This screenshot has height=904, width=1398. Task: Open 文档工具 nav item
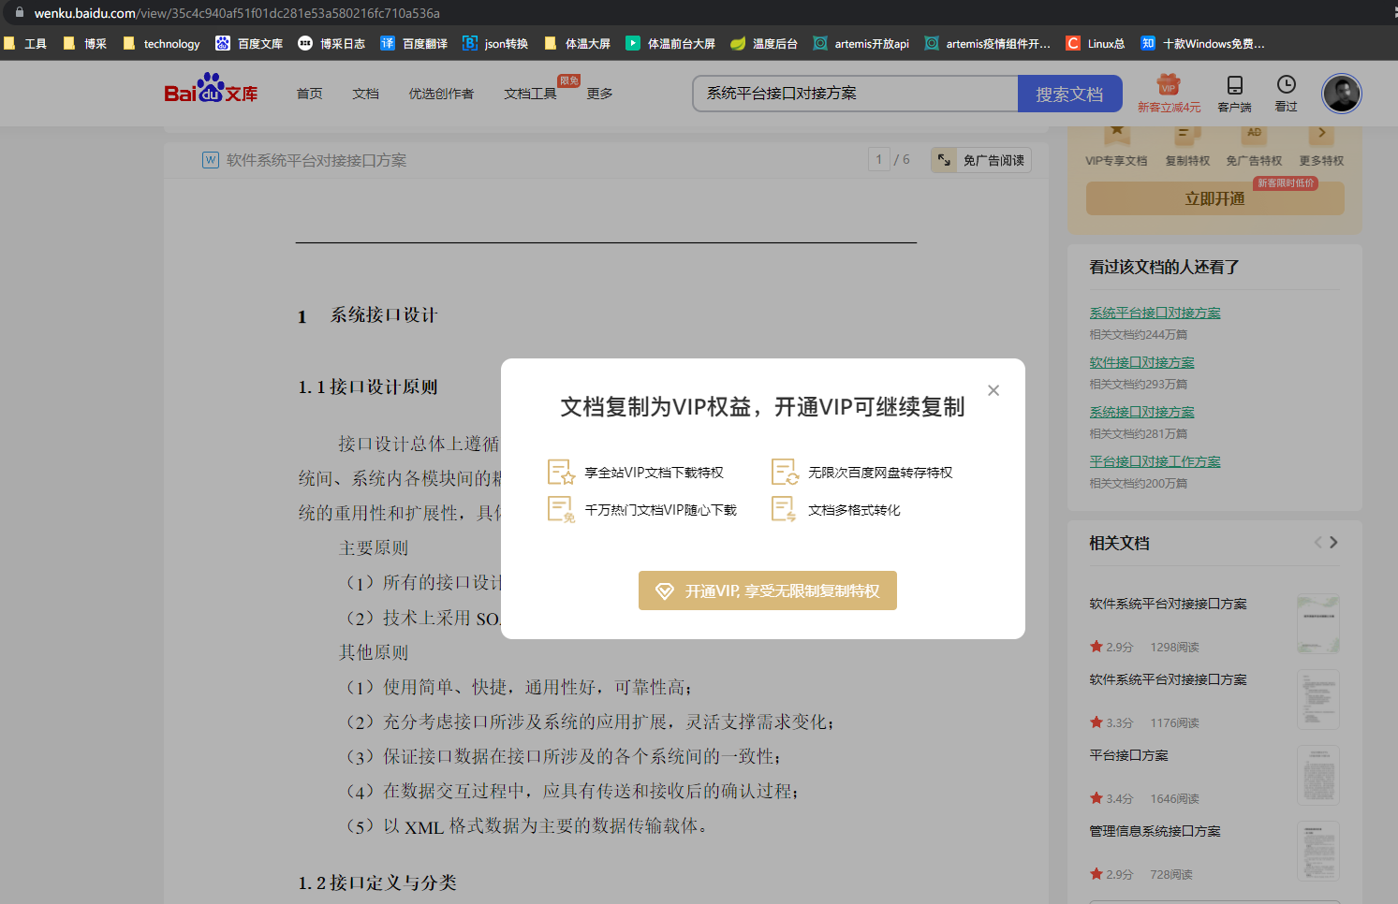530,94
